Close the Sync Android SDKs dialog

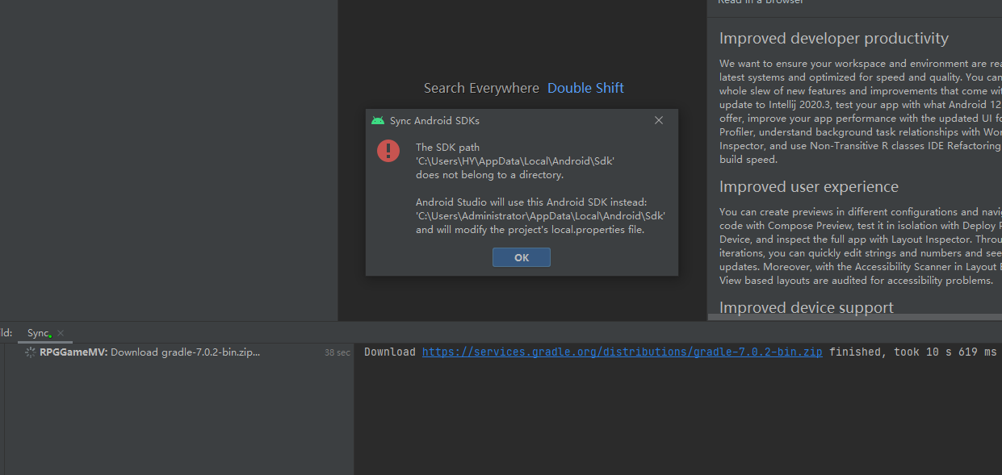(x=659, y=120)
